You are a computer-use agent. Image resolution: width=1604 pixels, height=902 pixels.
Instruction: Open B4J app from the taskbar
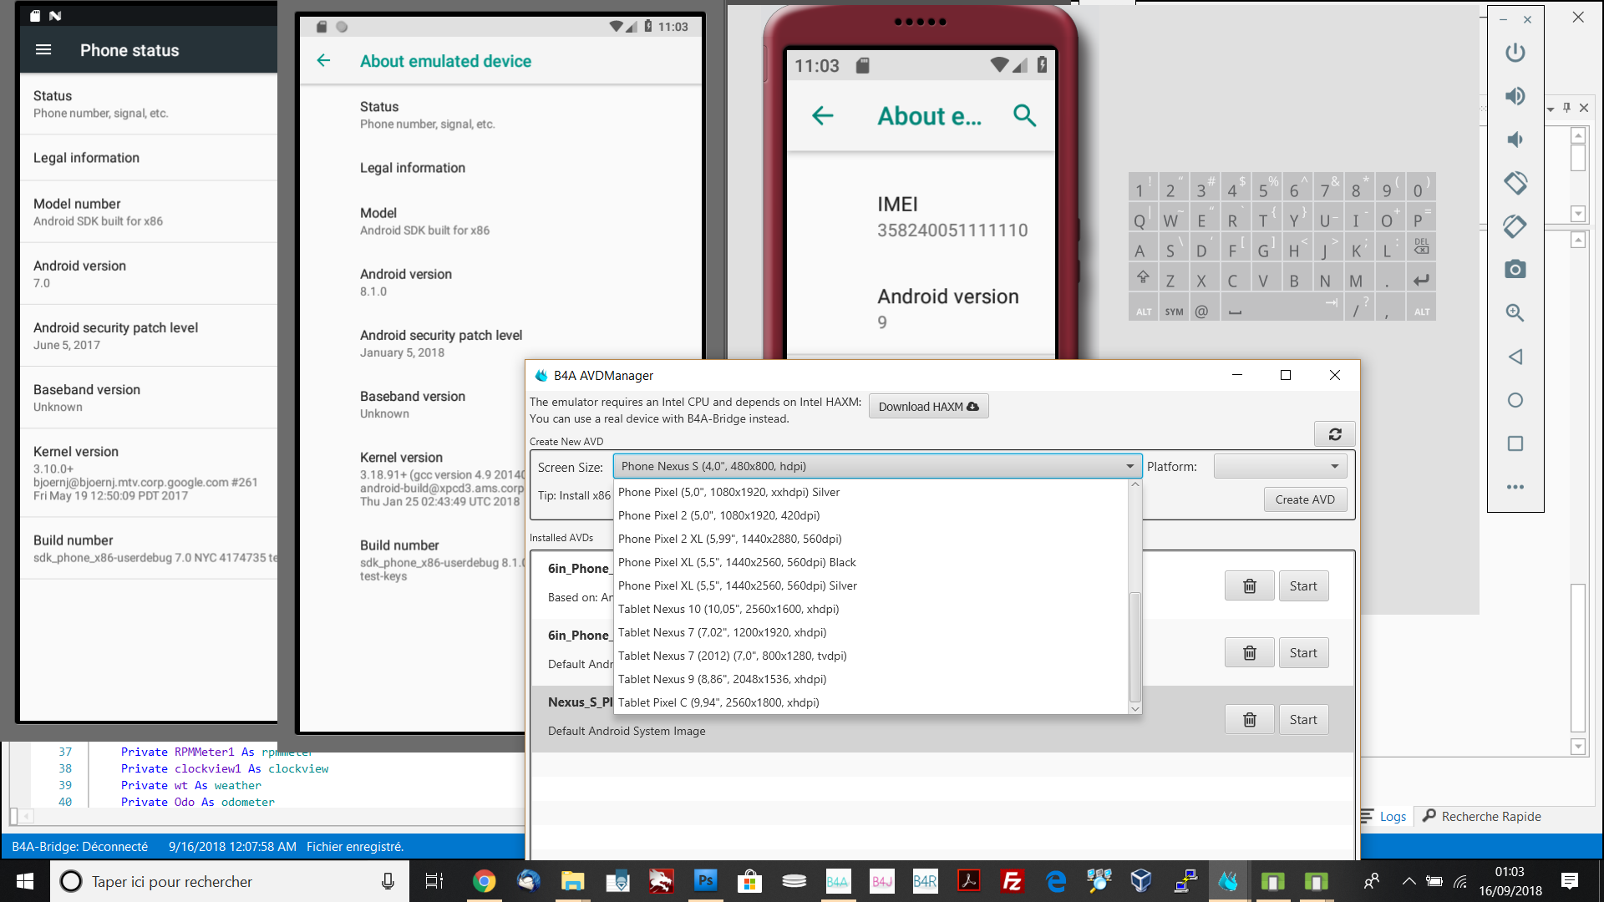(x=881, y=881)
